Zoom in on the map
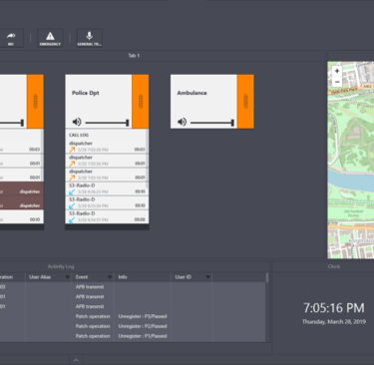This screenshot has height=365, width=374. [337, 71]
